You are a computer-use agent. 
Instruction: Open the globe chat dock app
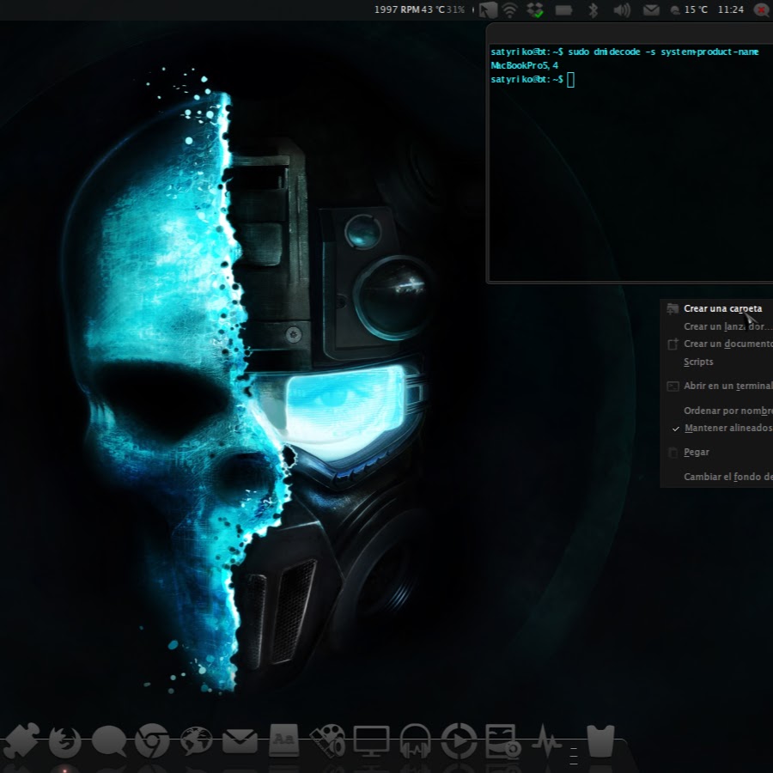(x=196, y=741)
